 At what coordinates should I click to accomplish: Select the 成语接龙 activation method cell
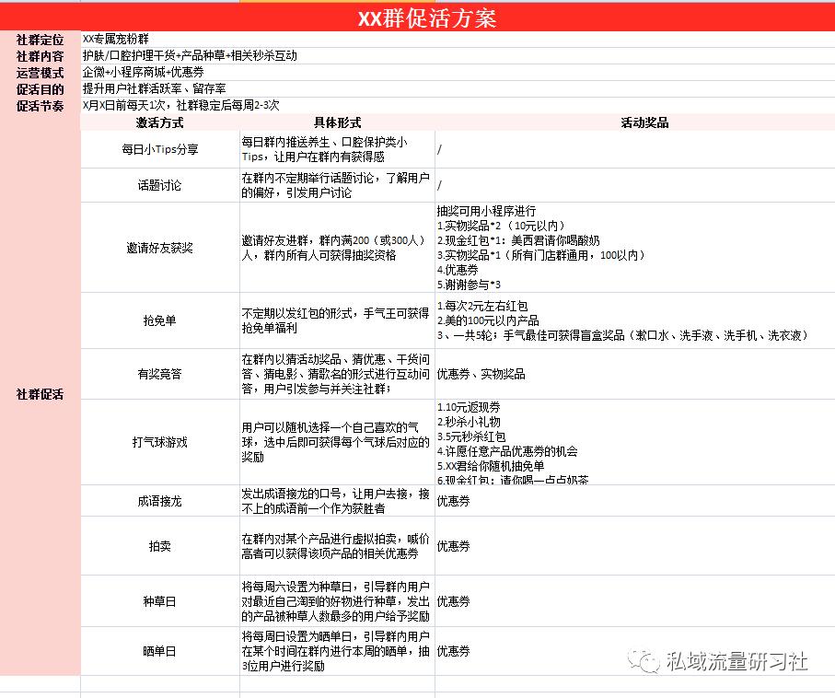coord(158,500)
